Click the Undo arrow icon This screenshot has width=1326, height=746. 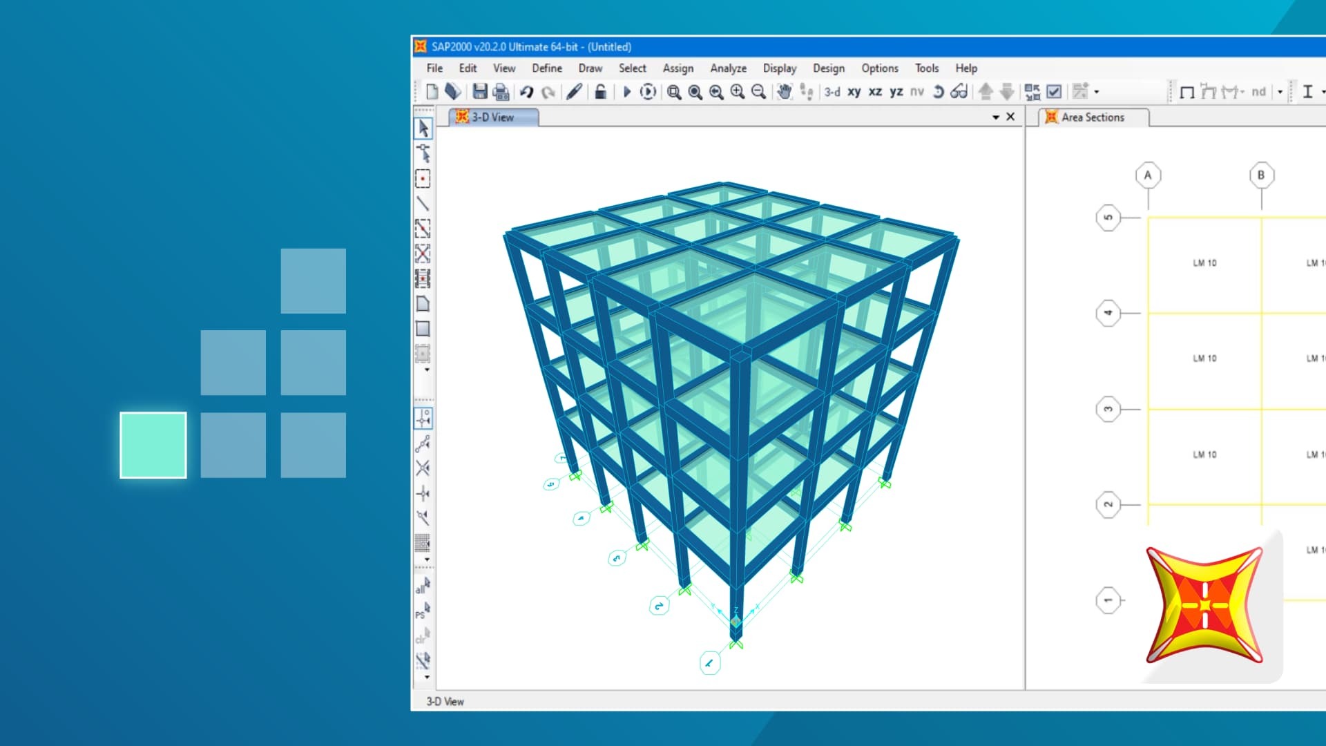point(527,92)
